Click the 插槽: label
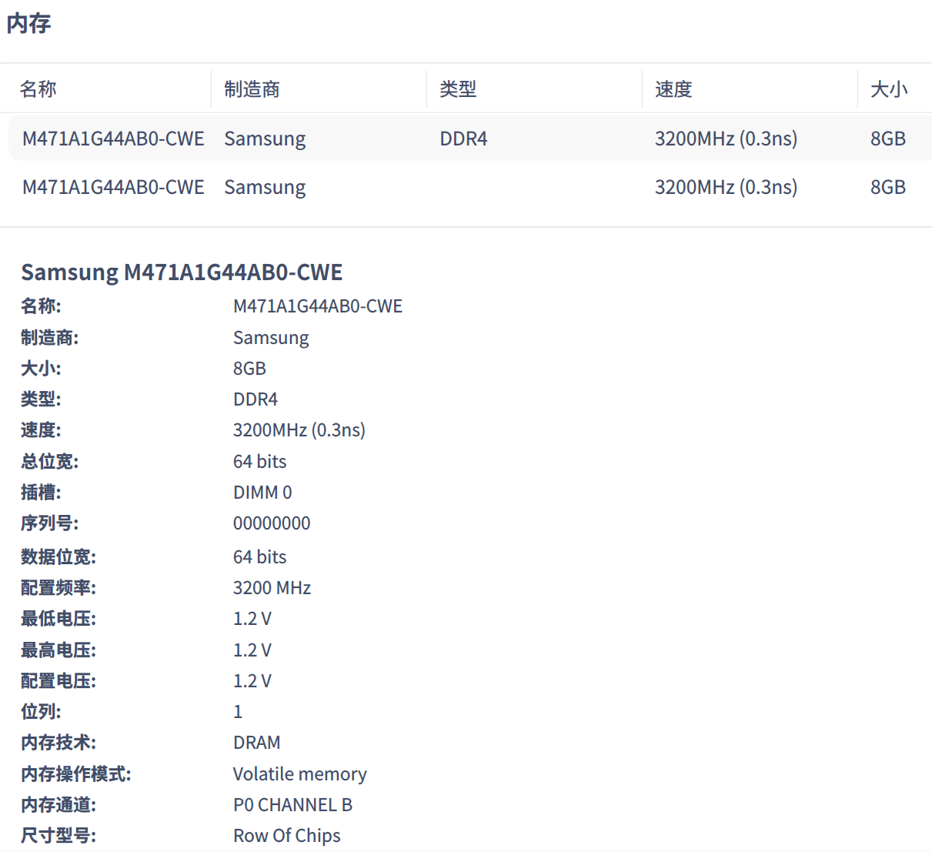Screen dimensions: 932x852 click(x=41, y=493)
